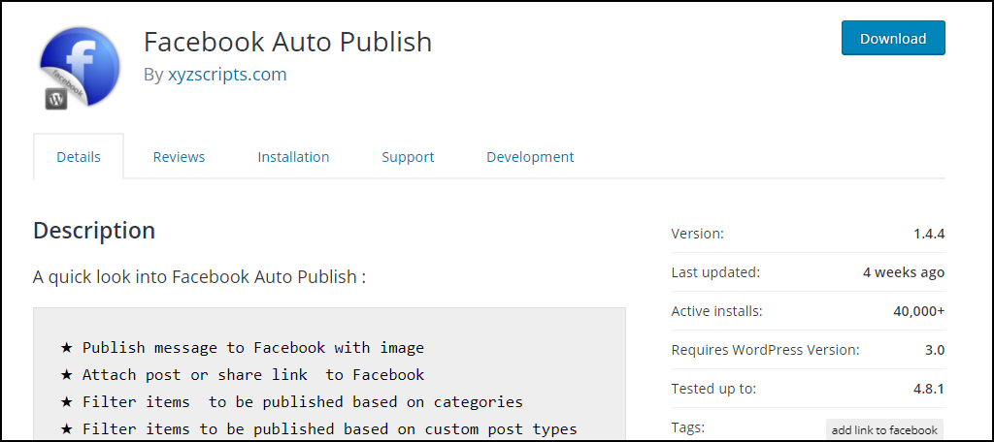The height and width of the screenshot is (442, 994).
Task: Click the blue Download button
Action: 893,38
